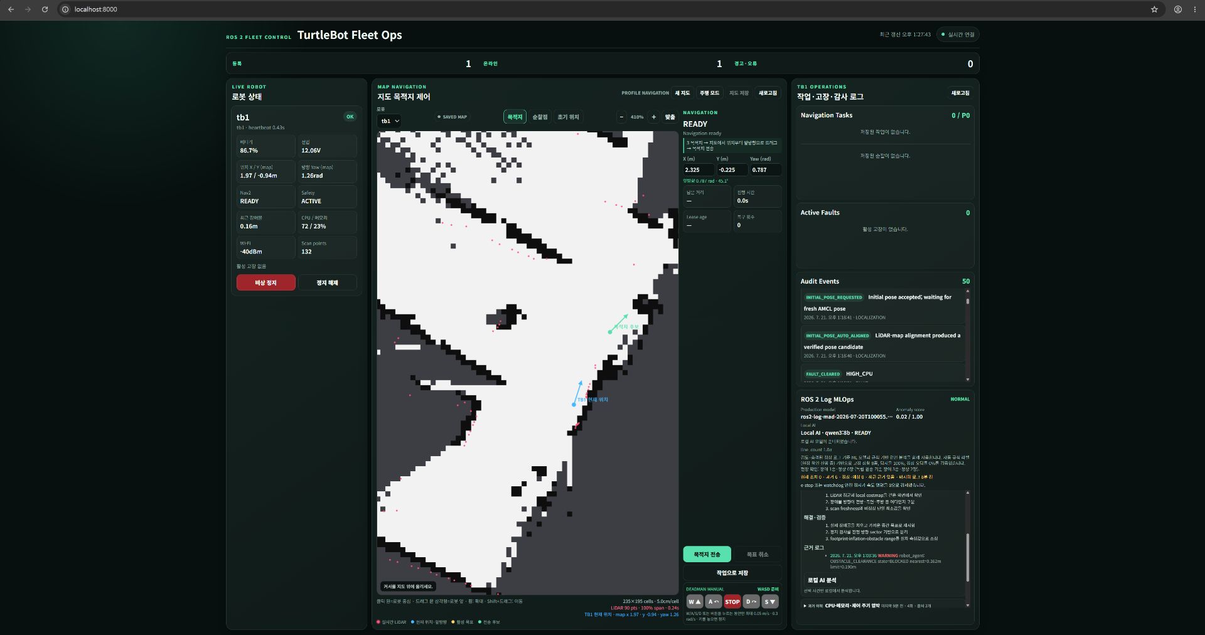Screen dimensions: 1205x635
Task: Switch to 주행 모드
Action: [x=710, y=93]
